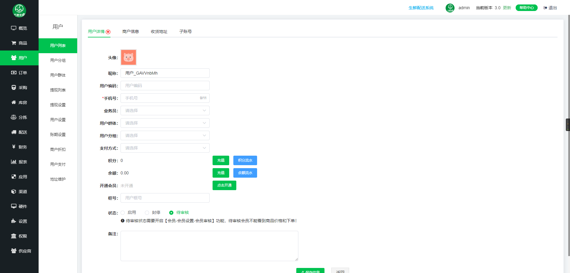Expand the 业务员 dropdown

pyautogui.click(x=165, y=111)
